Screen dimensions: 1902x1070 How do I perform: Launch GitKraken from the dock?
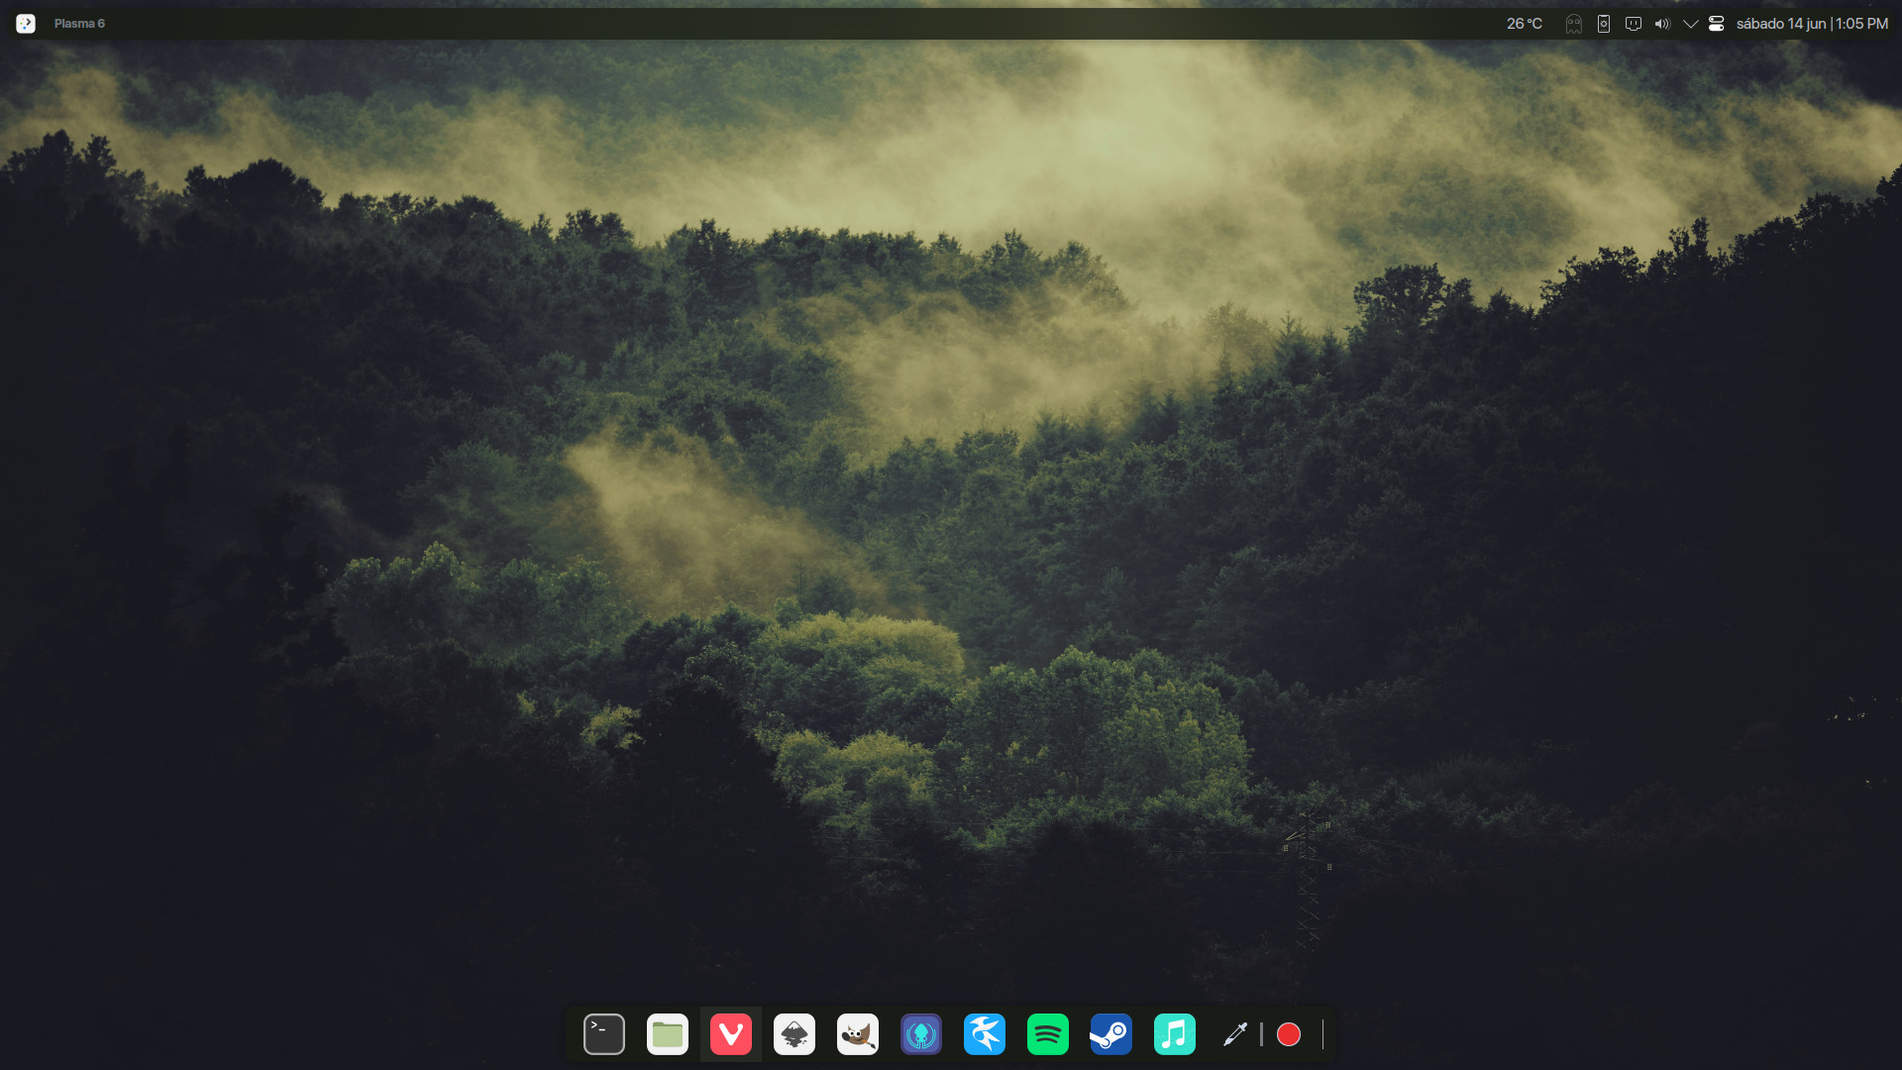[x=921, y=1034]
